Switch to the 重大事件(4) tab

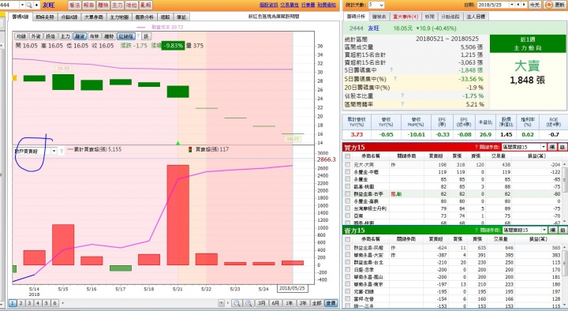coord(405,17)
